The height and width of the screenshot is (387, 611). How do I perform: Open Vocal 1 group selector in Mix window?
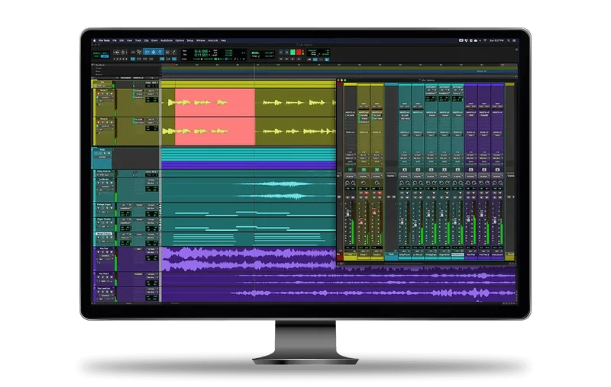[364, 176]
